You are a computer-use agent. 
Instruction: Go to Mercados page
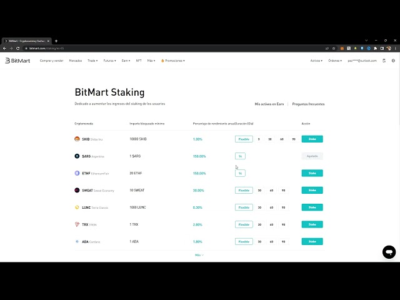pos(76,61)
